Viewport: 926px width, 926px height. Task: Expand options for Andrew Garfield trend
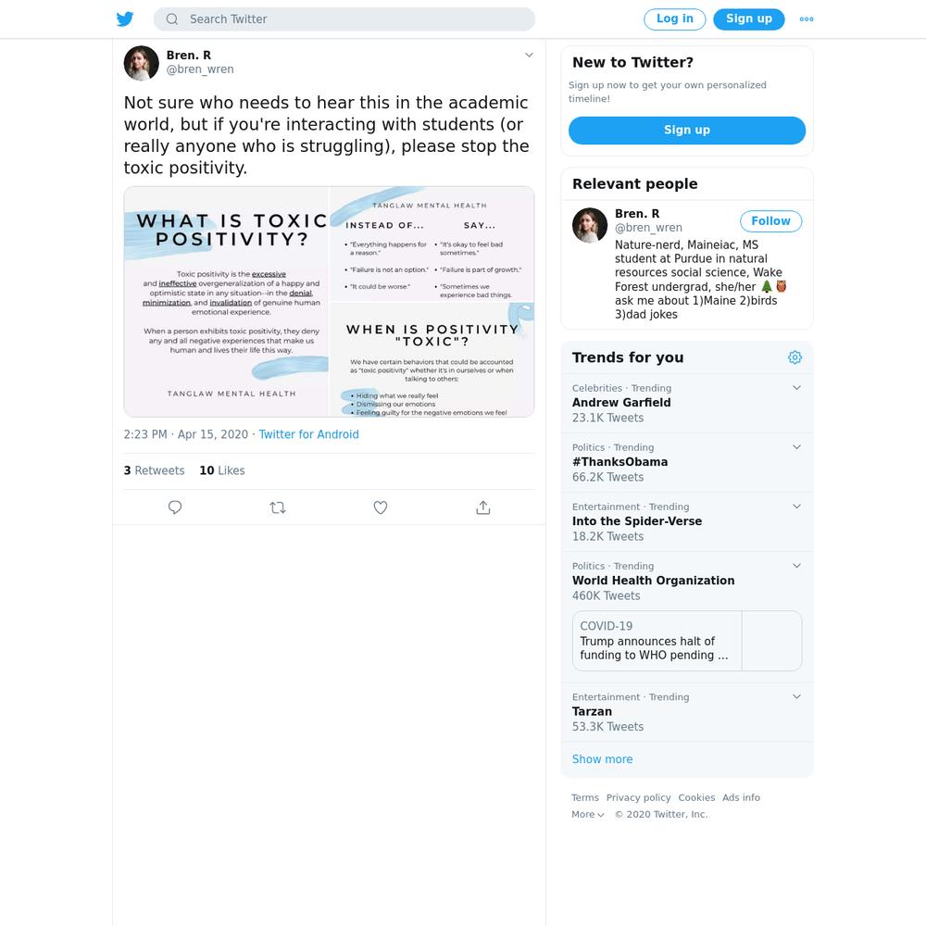coord(796,387)
